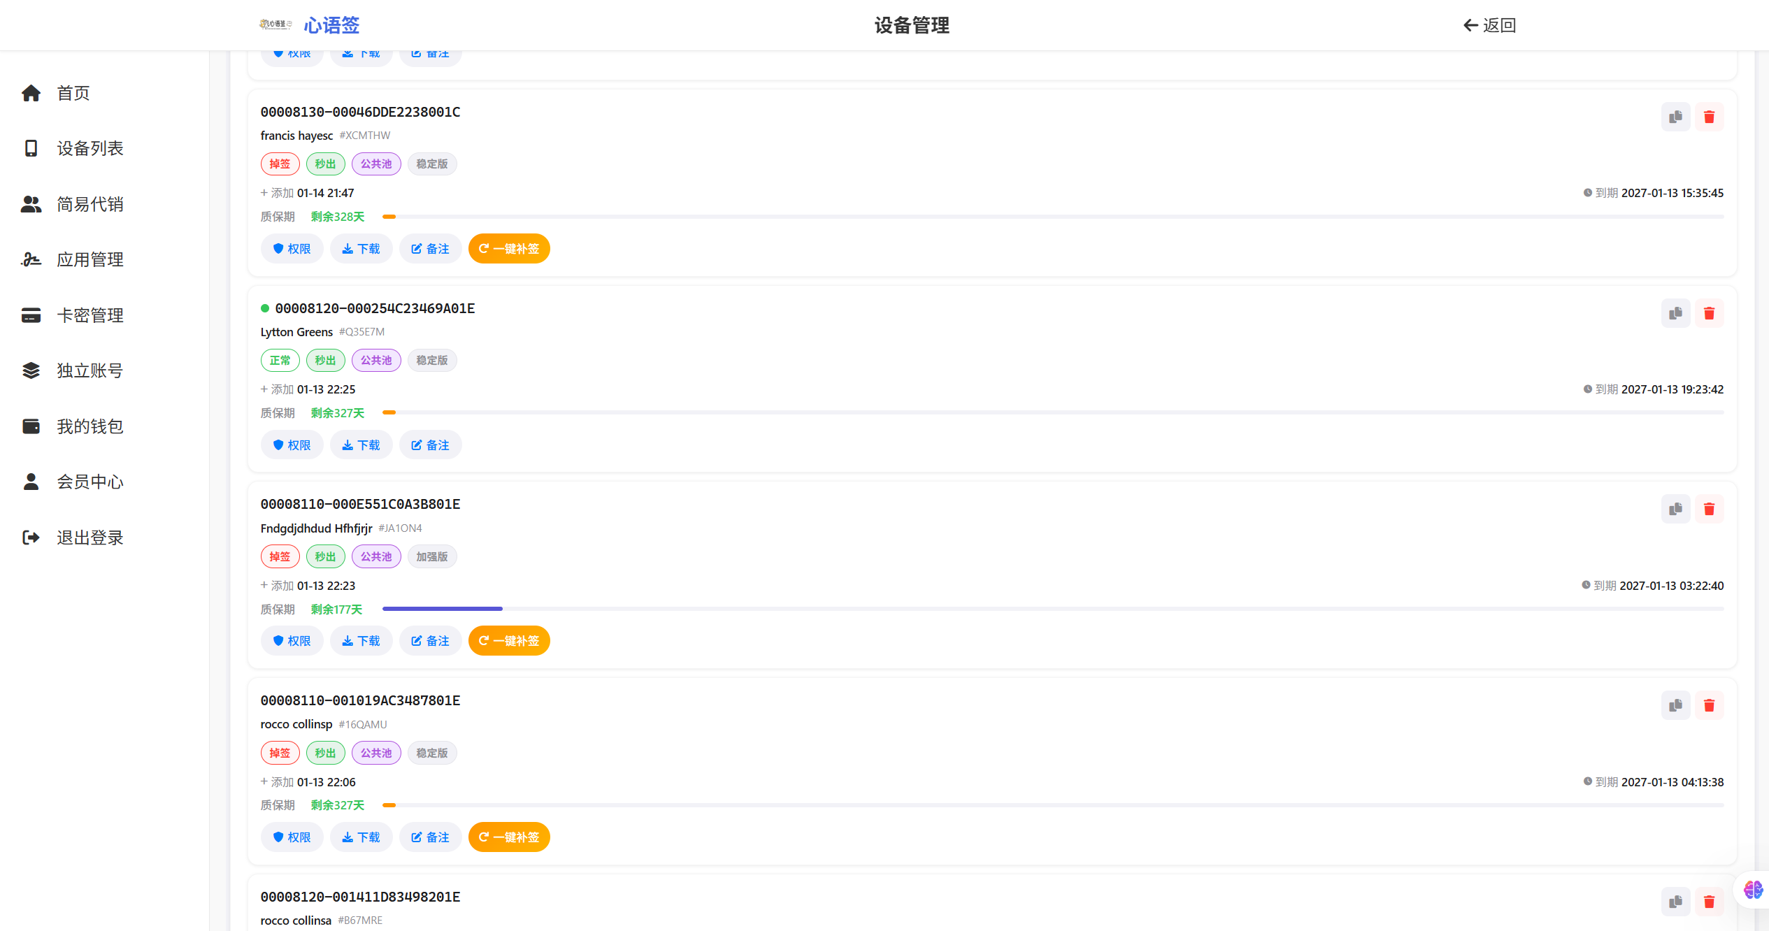Click the 返回 back button
Image resolution: width=1769 pixels, height=931 pixels.
[x=1489, y=25]
